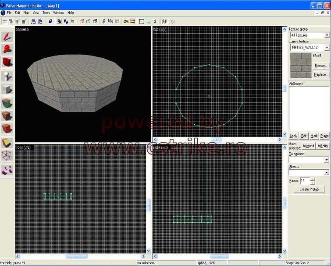331x266 pixels.
Task: Expand the Categories dropdown
Action: coord(327,160)
